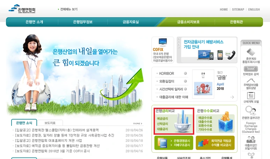Image resolution: width=270 pixels, height=159 pixels.
Task: Open the 금융 magazine cover thumbnail
Action: click(x=203, y=84)
